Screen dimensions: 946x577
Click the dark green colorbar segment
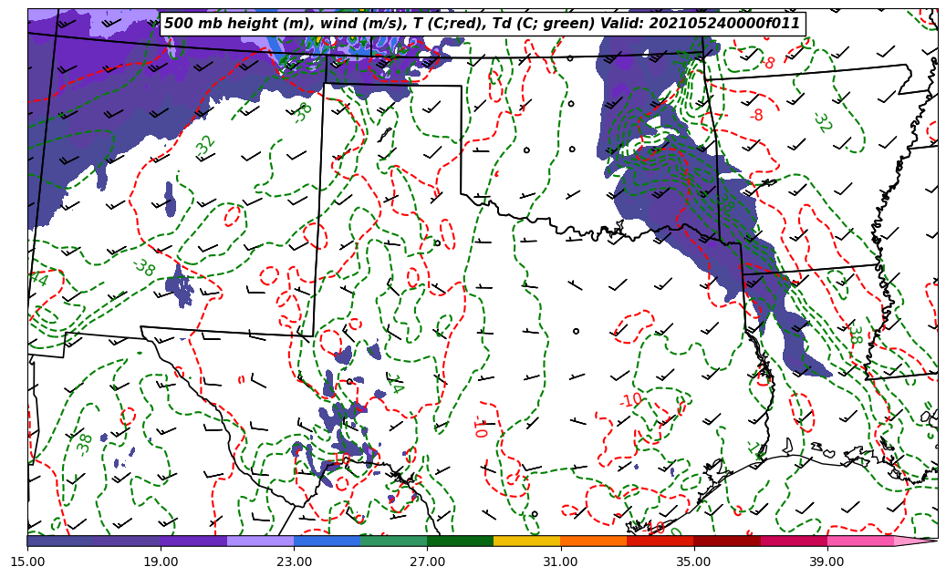pos(460,541)
